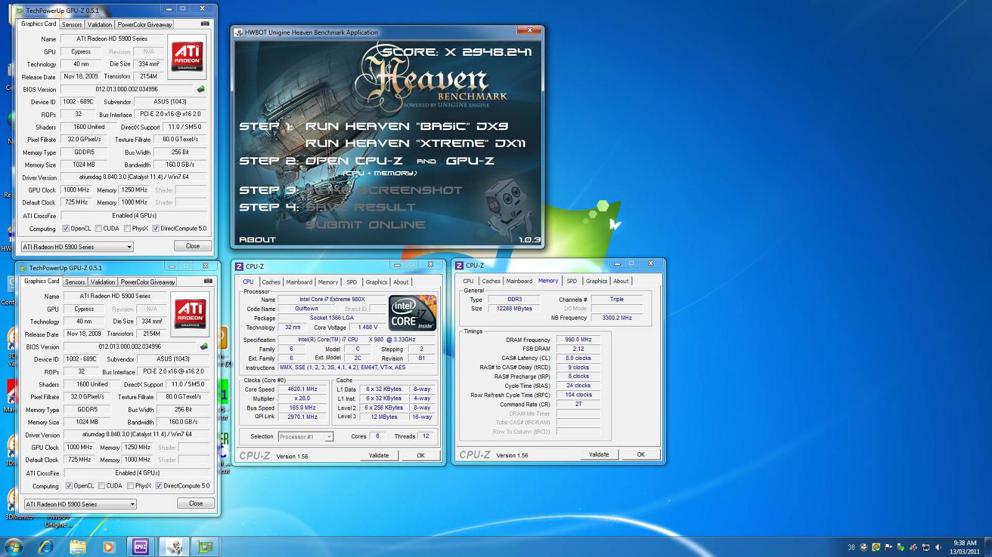Click camera screenshot icon in bottom GPU-Z window

pyautogui.click(x=208, y=281)
